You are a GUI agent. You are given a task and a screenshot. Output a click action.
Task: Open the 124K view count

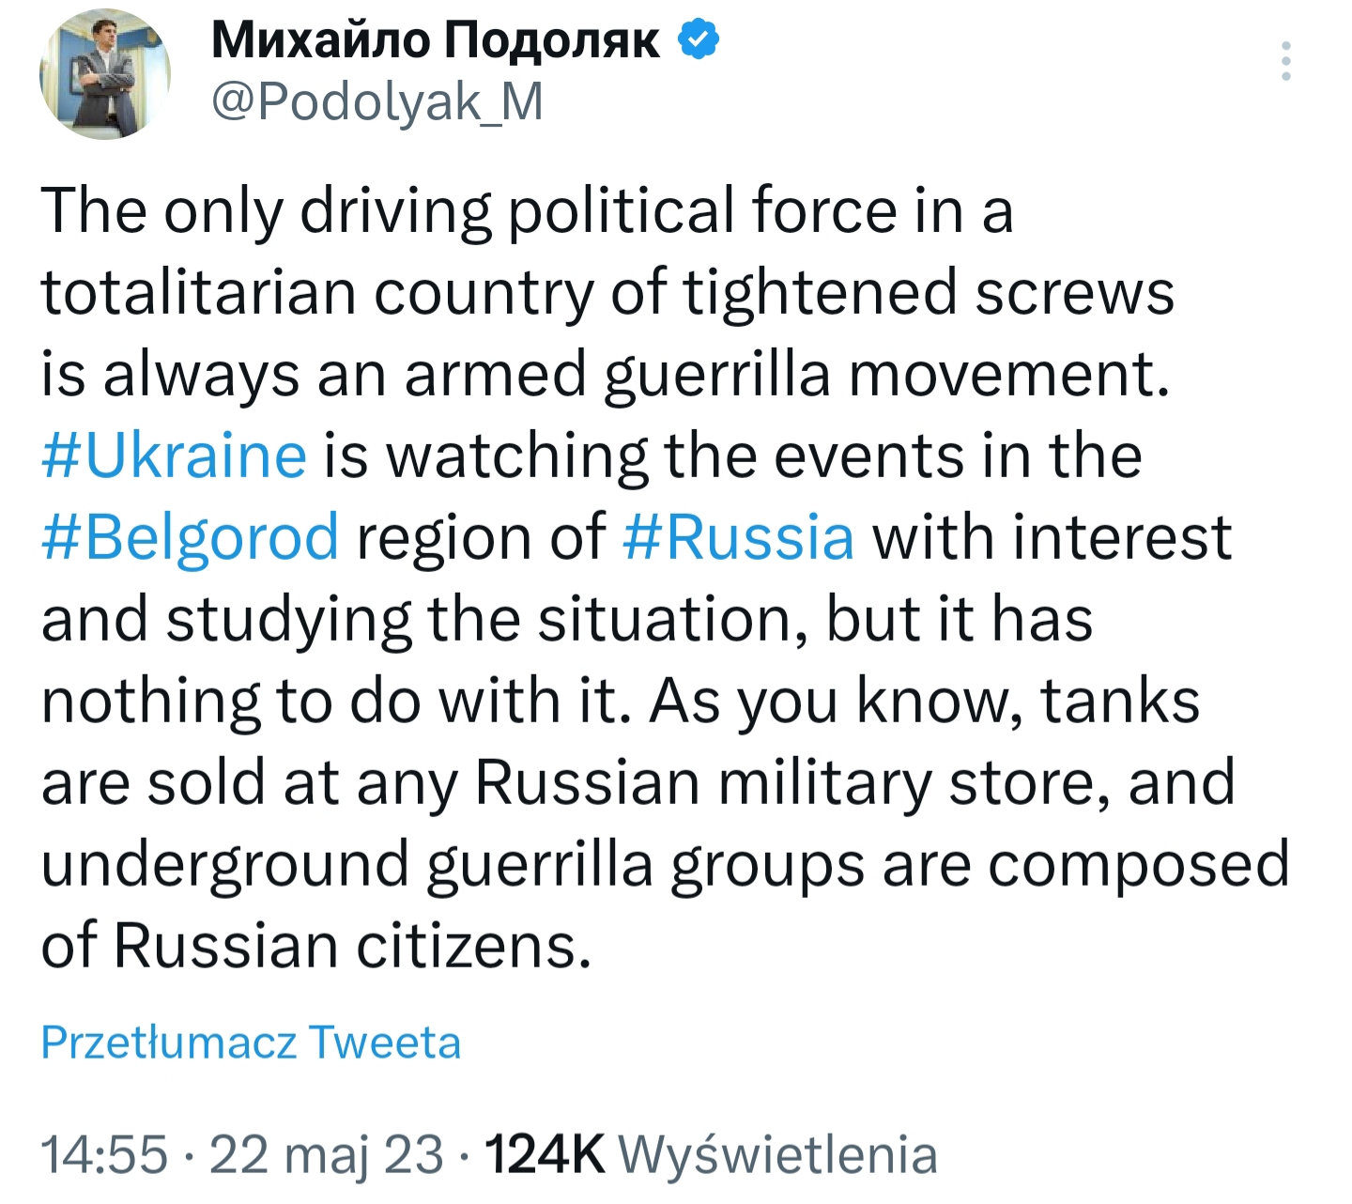(544, 1154)
